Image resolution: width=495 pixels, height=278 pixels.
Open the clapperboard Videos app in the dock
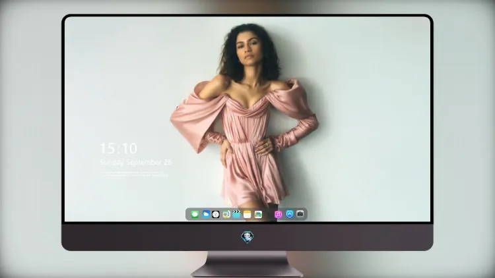point(236,214)
